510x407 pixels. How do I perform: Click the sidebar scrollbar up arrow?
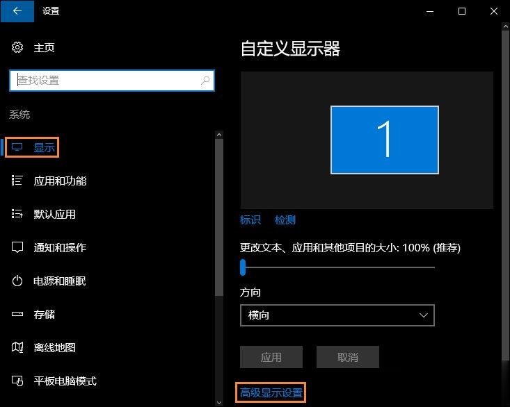point(219,135)
